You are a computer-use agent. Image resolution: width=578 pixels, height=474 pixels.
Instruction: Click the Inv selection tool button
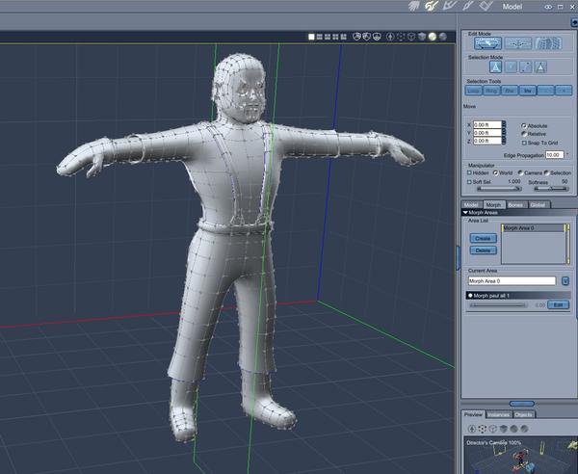(x=528, y=91)
